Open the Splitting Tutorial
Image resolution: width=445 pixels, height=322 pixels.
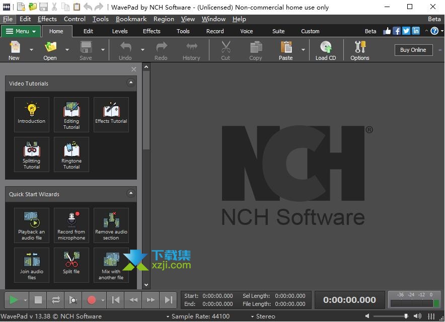(x=32, y=154)
